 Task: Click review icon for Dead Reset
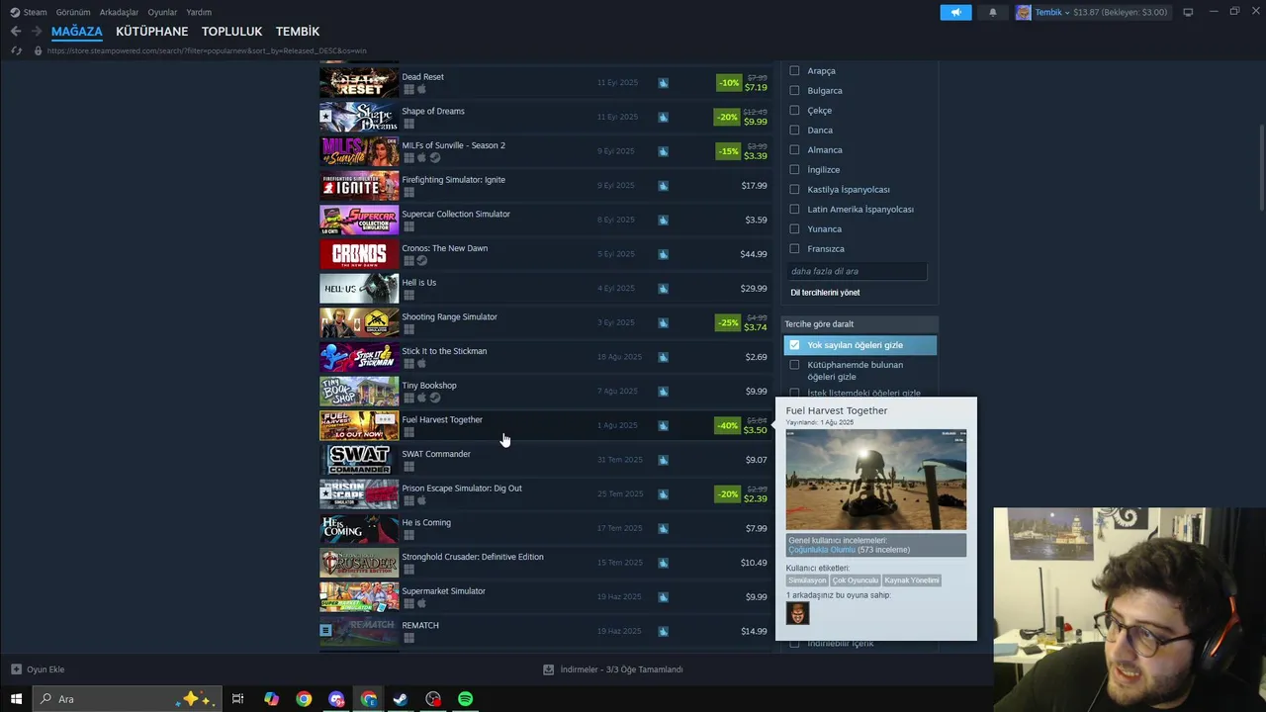(x=663, y=83)
